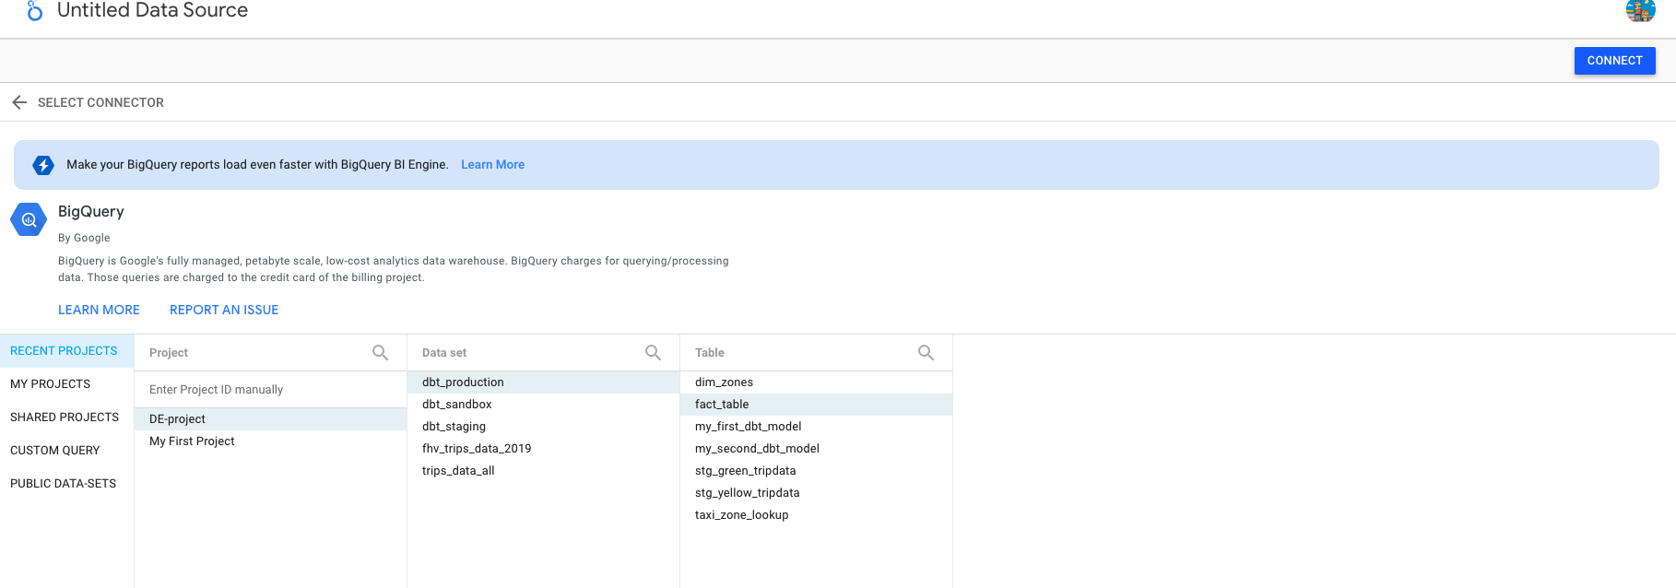Click the back arrow to select connector
The height and width of the screenshot is (588, 1676).
pos(19,102)
